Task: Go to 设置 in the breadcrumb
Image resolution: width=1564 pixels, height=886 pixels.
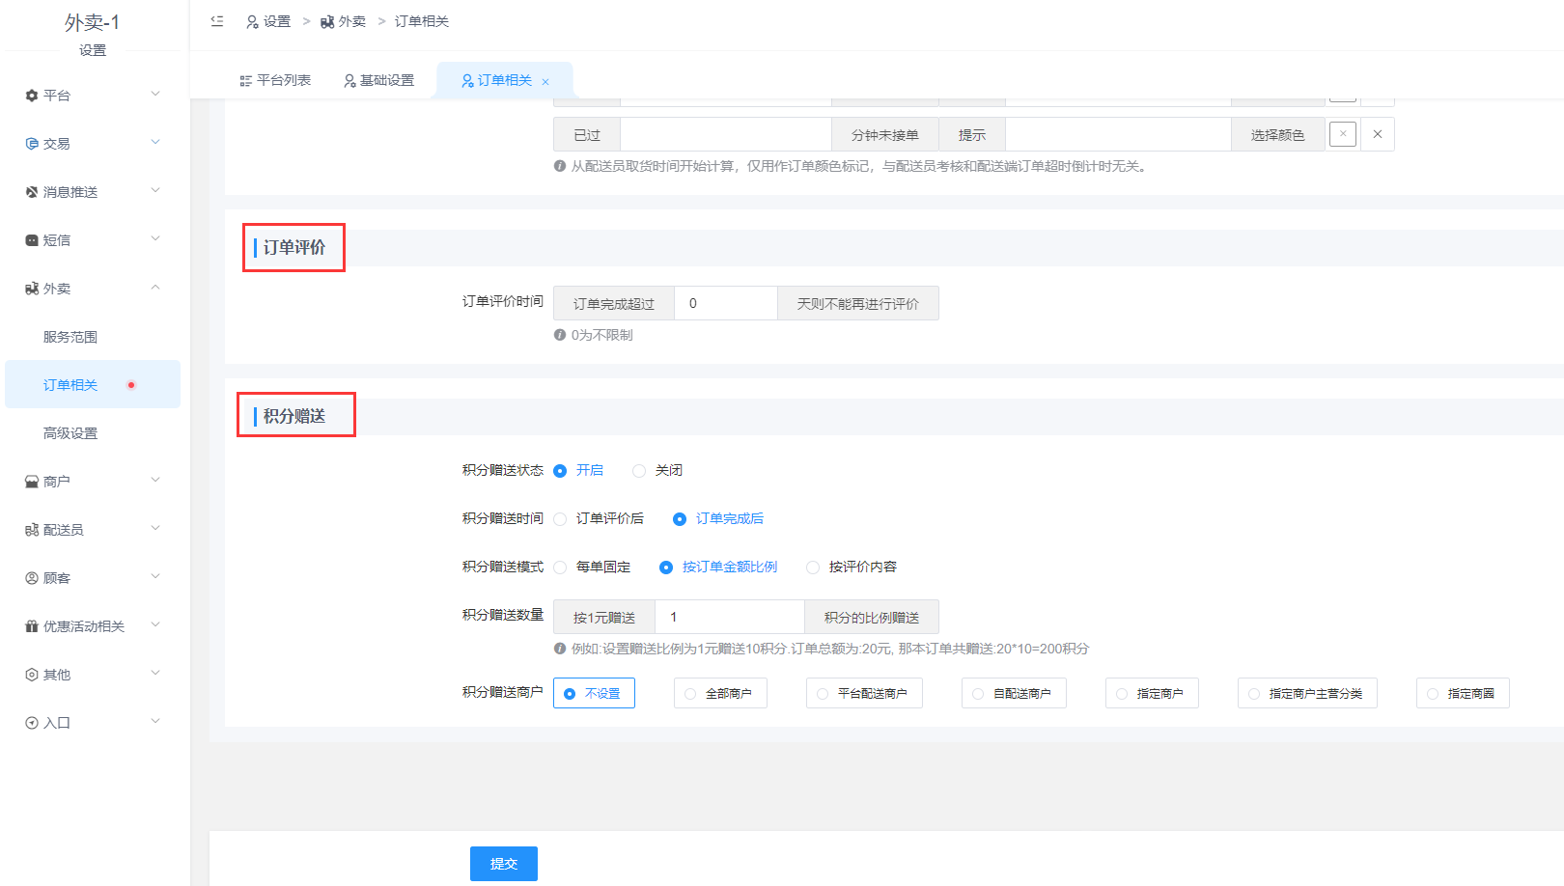Action: 268,21
